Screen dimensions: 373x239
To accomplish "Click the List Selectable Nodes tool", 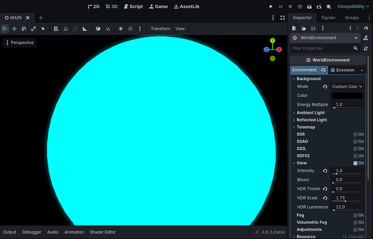I will [x=56, y=29].
